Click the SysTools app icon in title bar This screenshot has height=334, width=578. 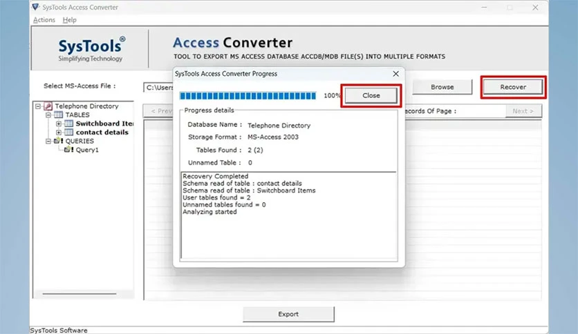click(35, 7)
